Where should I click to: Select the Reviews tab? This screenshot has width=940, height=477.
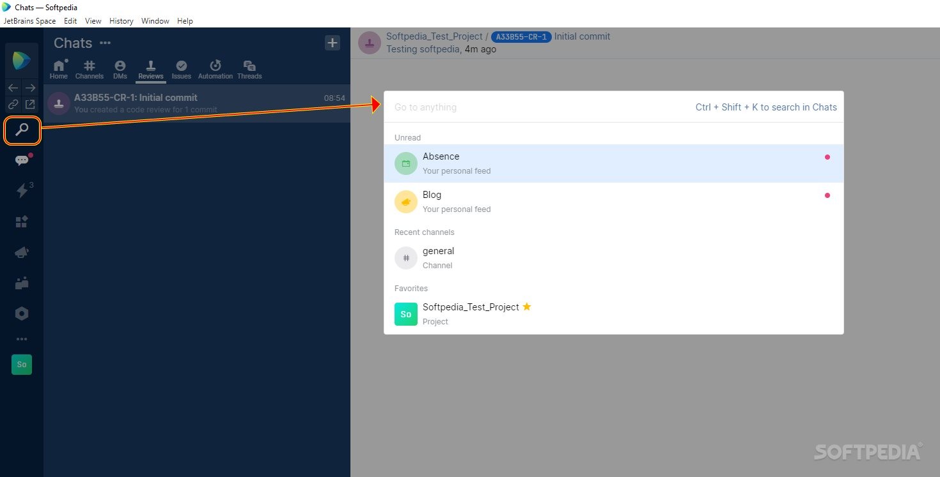tap(151, 70)
